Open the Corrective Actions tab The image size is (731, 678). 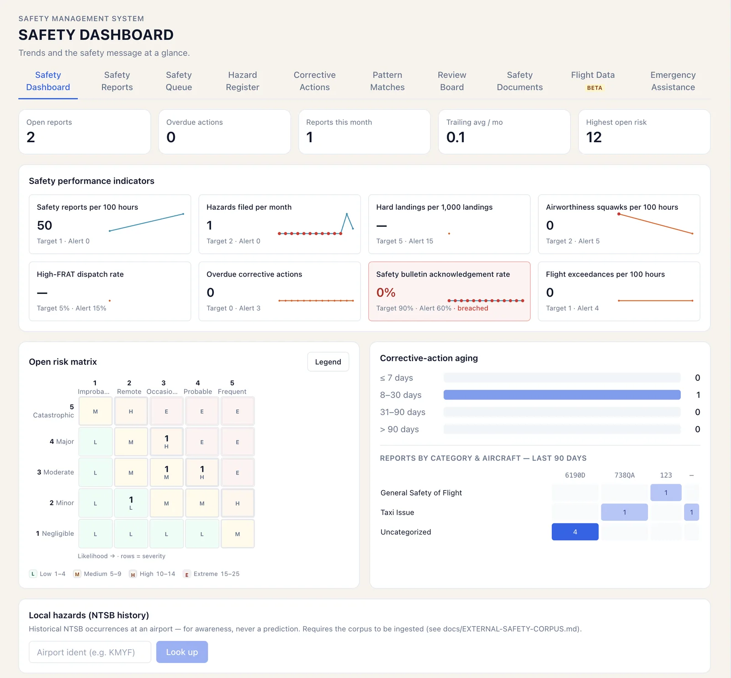pos(314,81)
